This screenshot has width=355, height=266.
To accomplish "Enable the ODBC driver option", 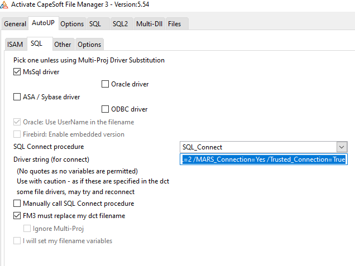I will tap(106, 109).
